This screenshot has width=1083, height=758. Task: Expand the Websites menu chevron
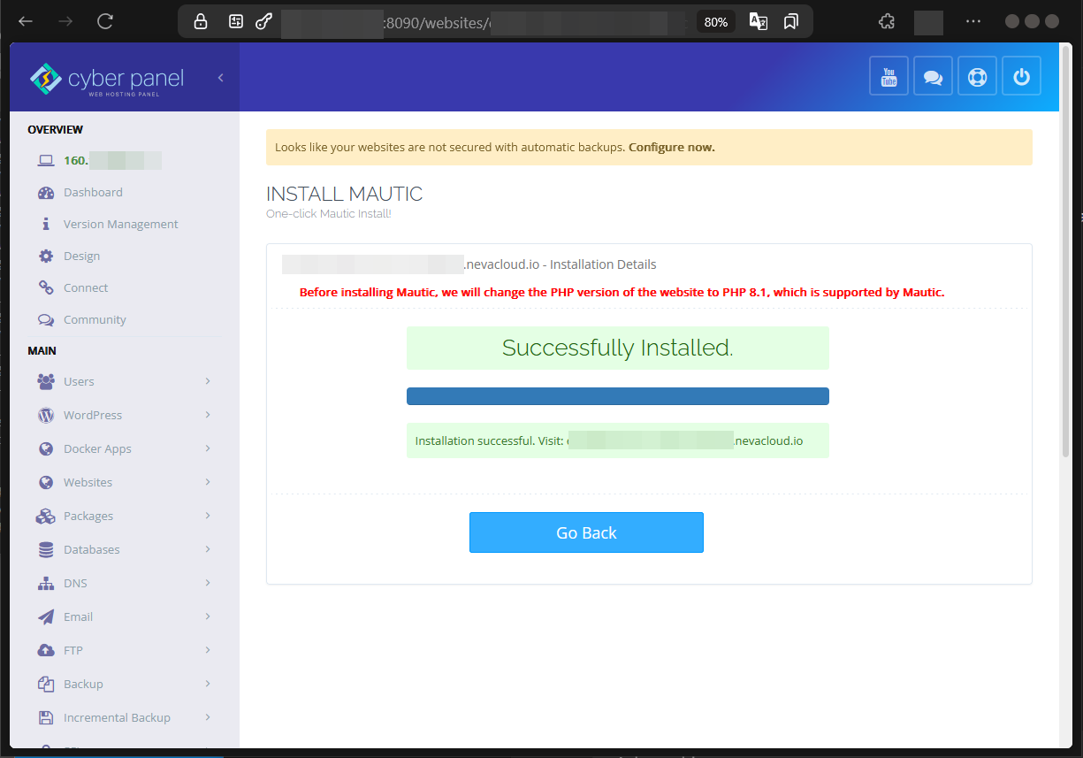click(x=208, y=482)
